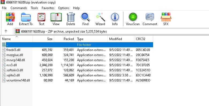Click CRC32 value FE675AE5
Viewport: 209px width, 106px height.
pos(142,60)
